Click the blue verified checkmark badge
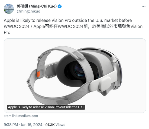149x129 pixels. pos(60,6)
